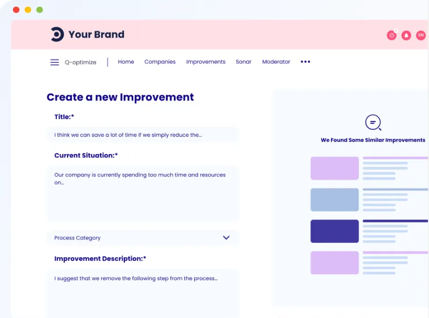
Task: Open the Companies menu item
Action: (x=160, y=62)
